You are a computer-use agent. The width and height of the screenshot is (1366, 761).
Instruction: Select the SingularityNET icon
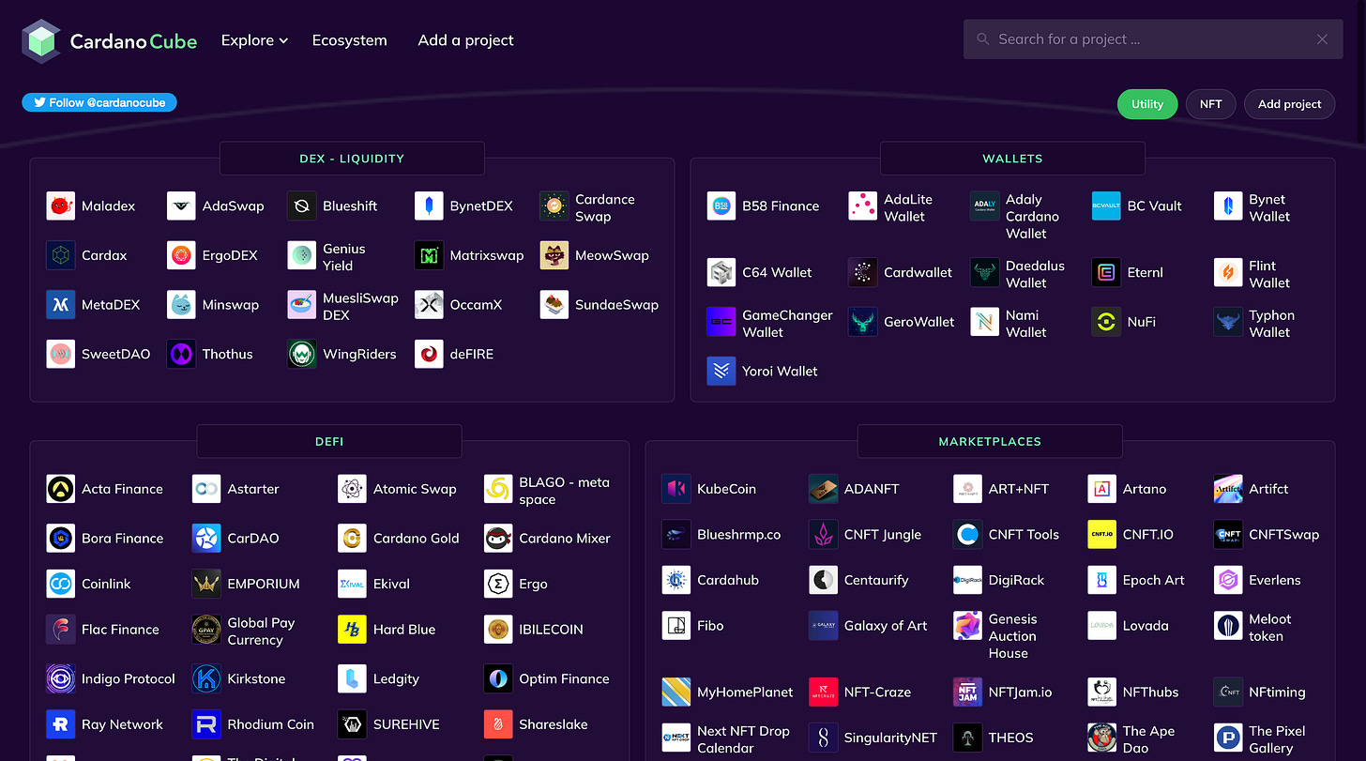tap(824, 738)
